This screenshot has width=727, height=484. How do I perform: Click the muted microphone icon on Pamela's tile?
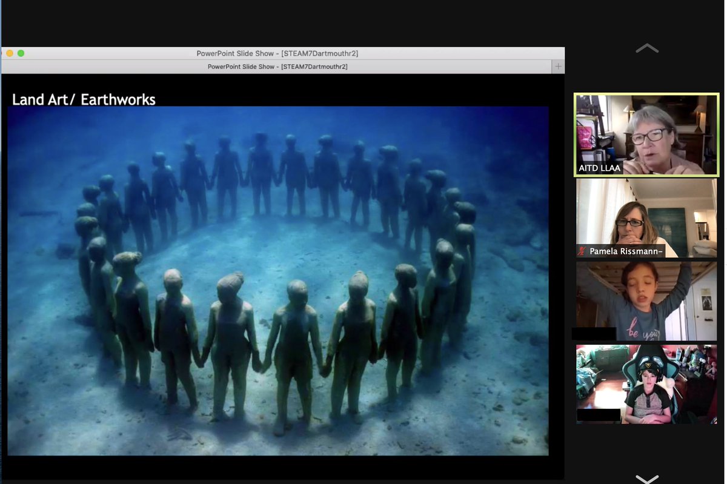pos(582,251)
